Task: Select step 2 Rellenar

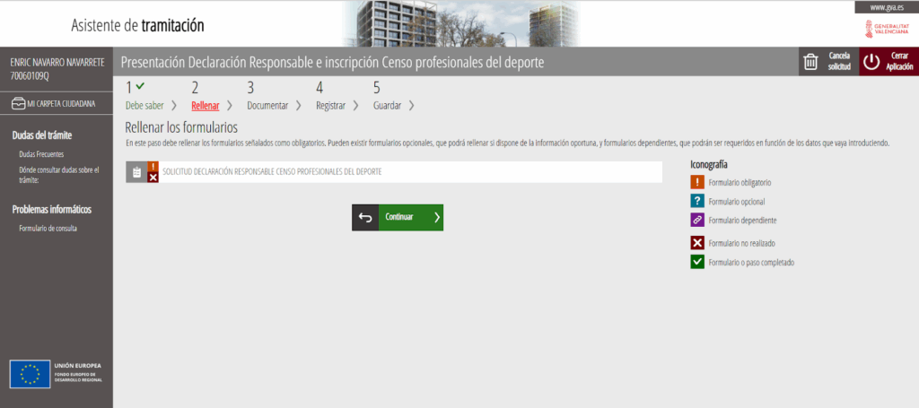Action: pos(206,105)
